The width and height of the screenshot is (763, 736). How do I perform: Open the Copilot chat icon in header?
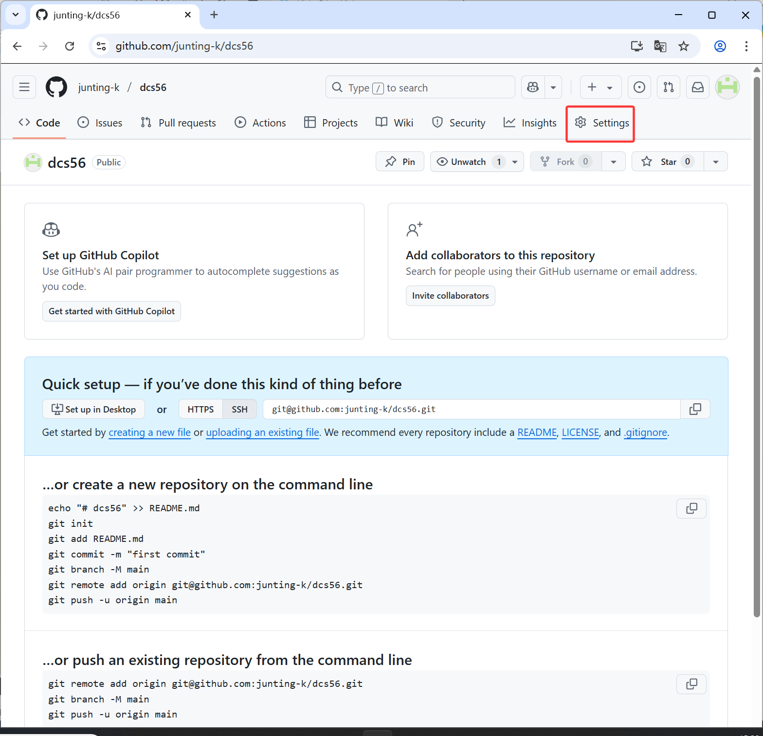tap(533, 88)
